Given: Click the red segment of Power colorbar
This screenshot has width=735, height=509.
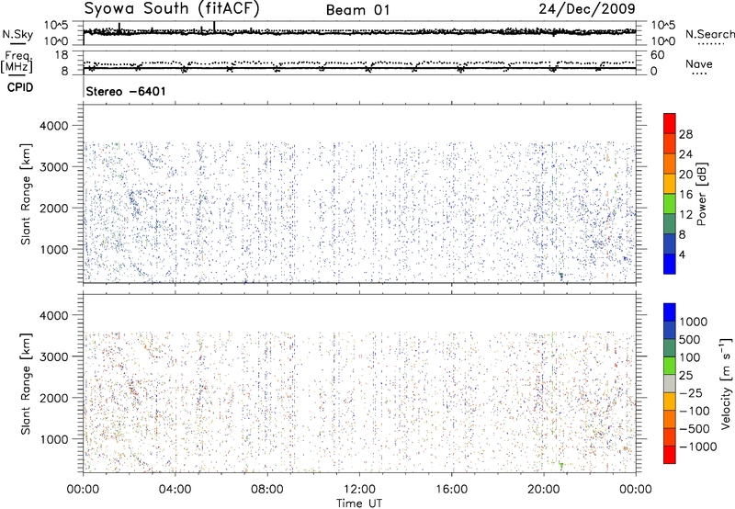Looking at the screenshot, I should [670, 124].
